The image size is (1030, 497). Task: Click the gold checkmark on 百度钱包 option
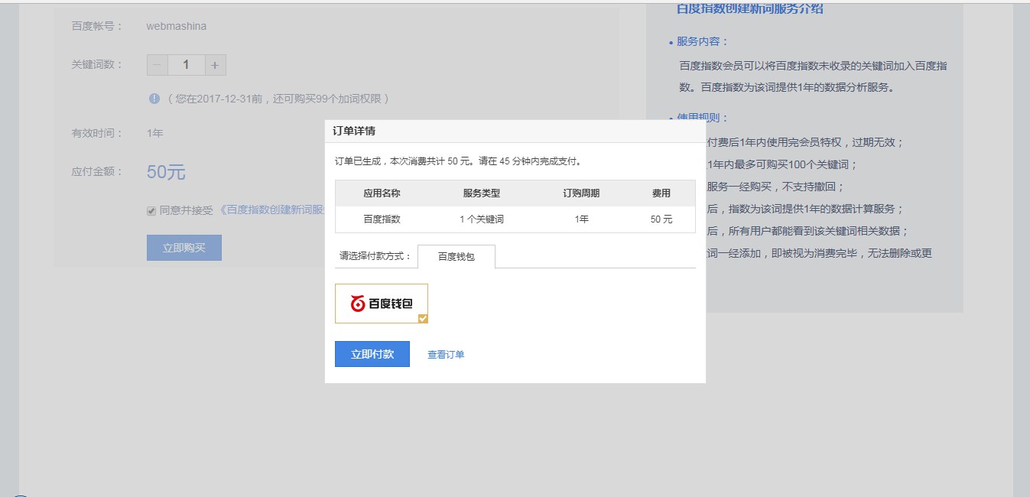click(423, 318)
